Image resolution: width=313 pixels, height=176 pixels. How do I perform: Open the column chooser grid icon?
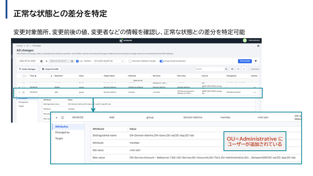[232, 69]
